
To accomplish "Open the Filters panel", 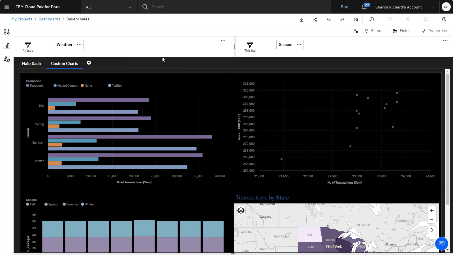I will point(374,31).
